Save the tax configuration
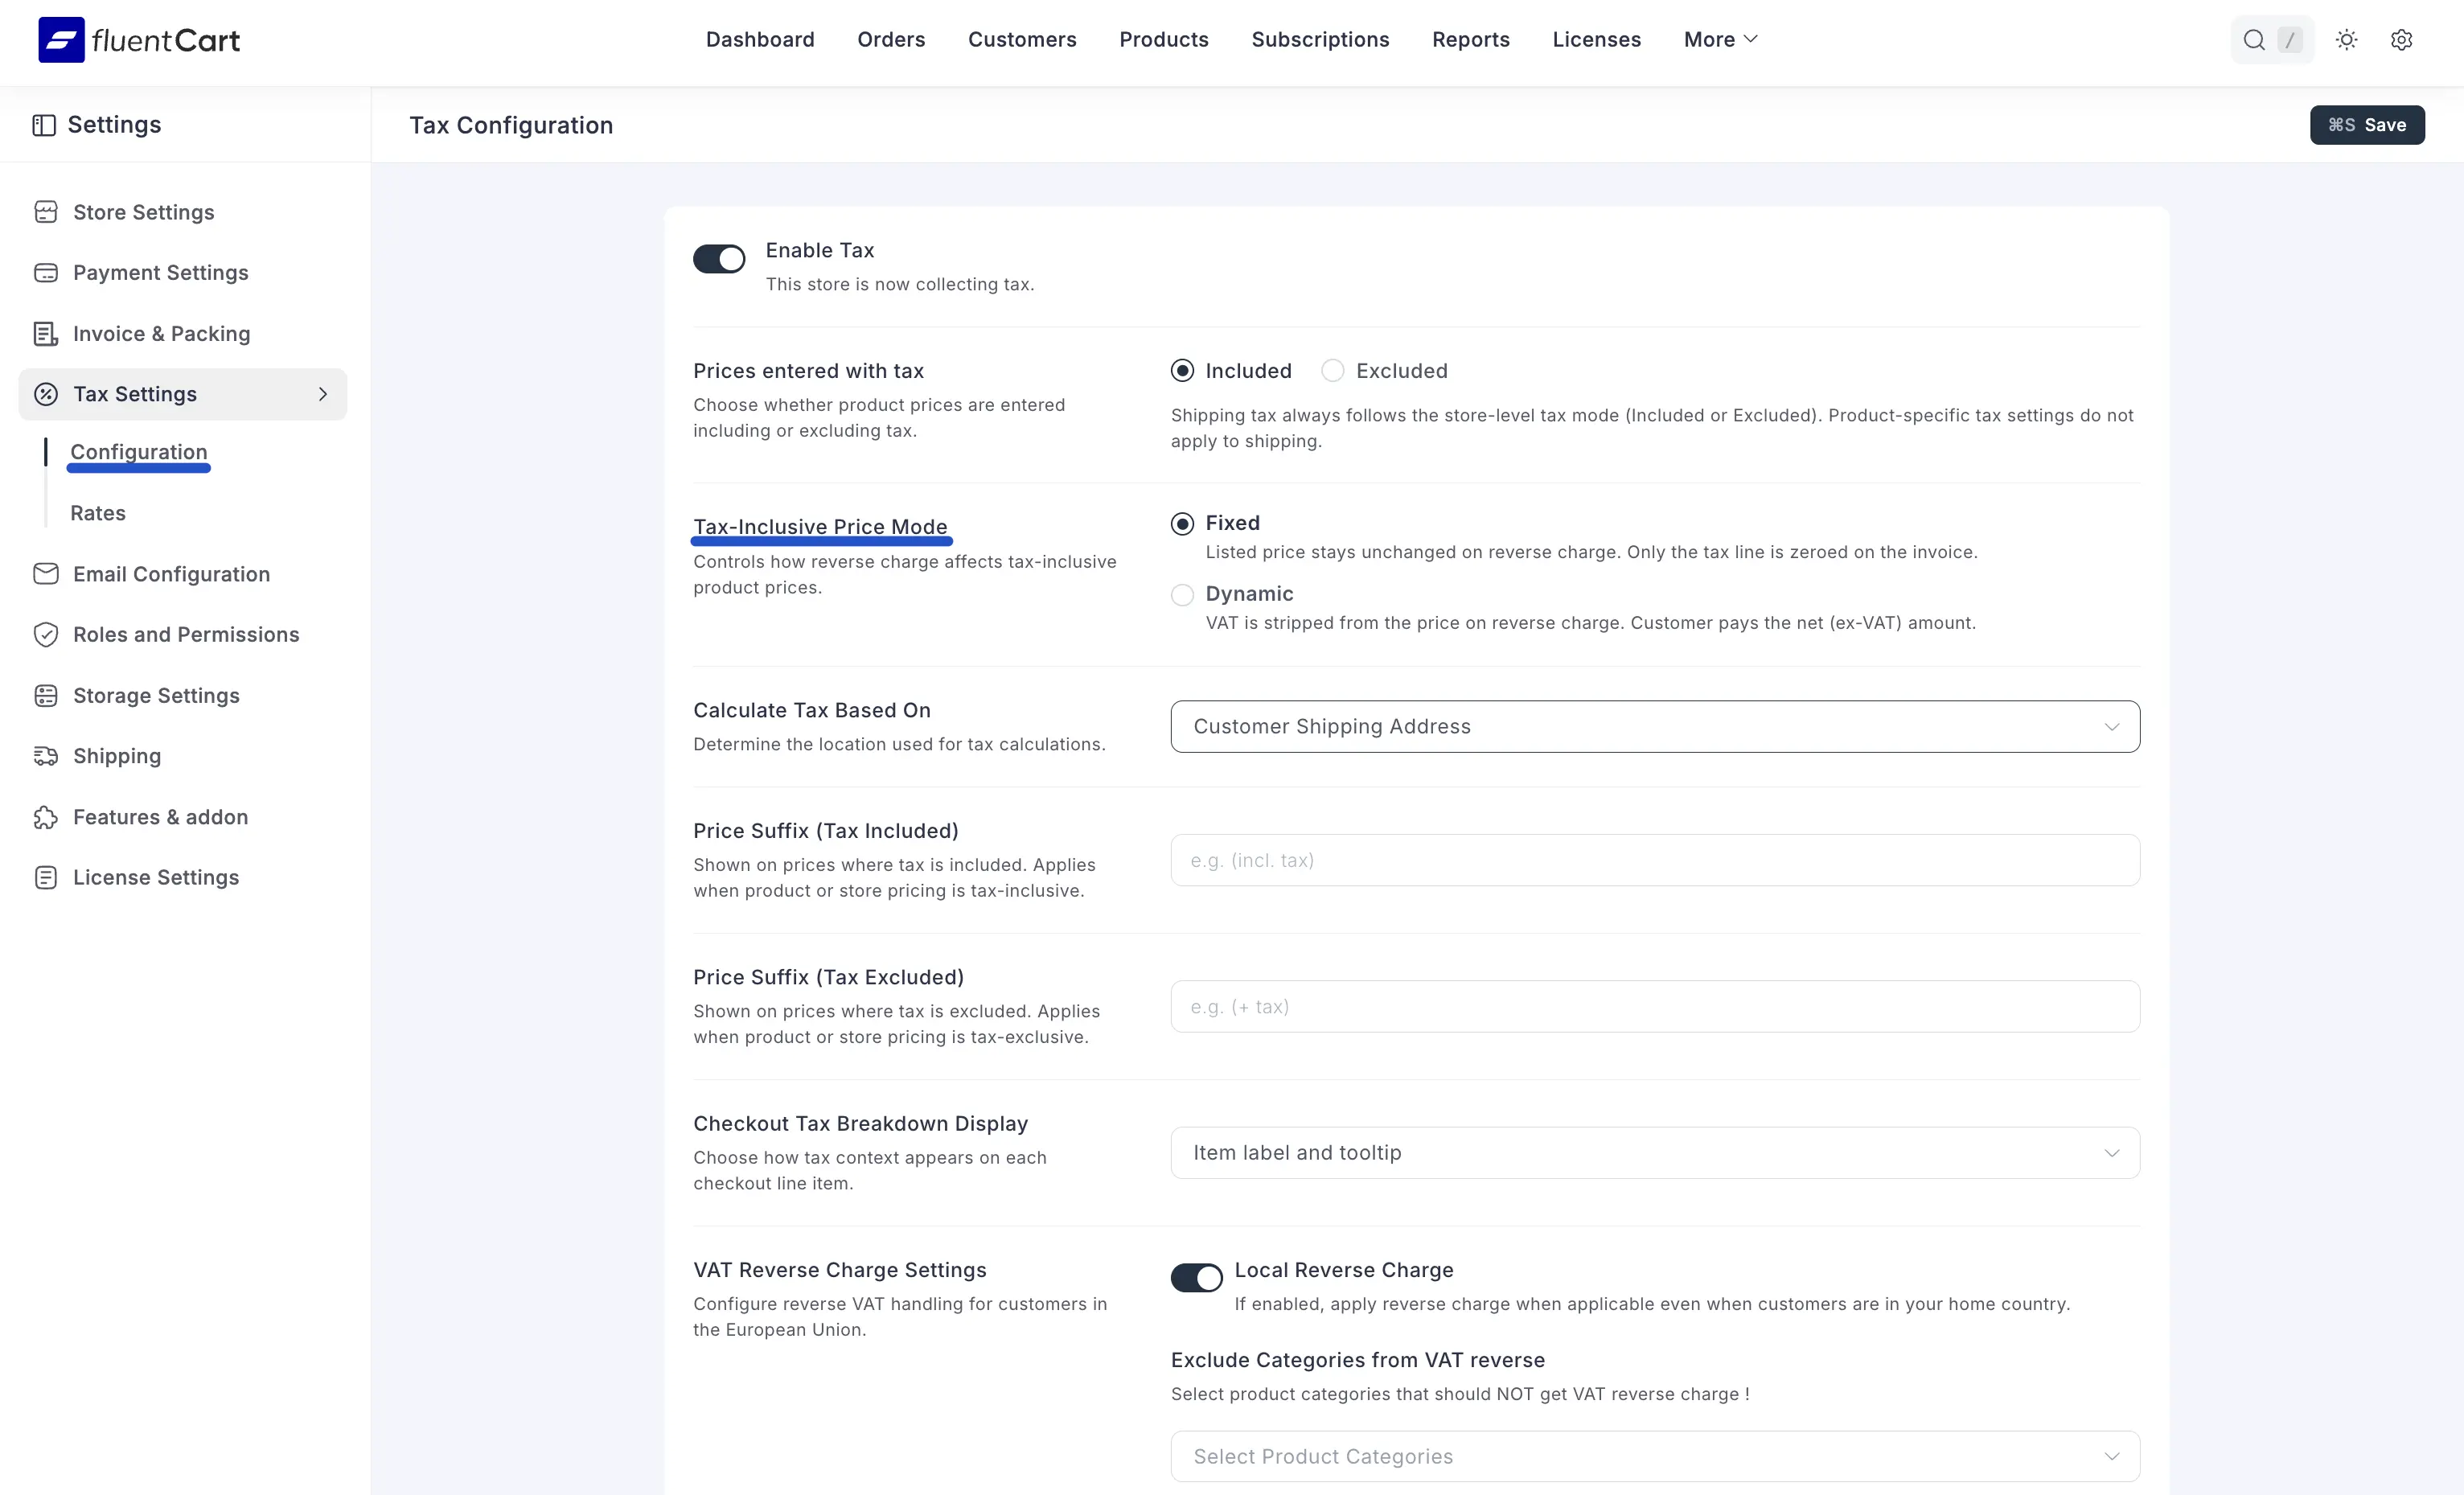This screenshot has width=2464, height=1495. pos(2367,125)
